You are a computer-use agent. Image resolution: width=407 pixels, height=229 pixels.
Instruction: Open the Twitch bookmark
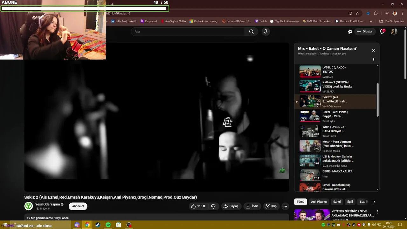click(261, 21)
